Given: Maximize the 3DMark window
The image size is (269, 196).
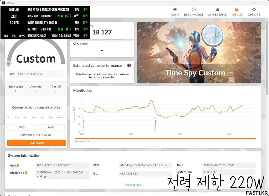Looking at the screenshot, I should [x=255, y=3].
